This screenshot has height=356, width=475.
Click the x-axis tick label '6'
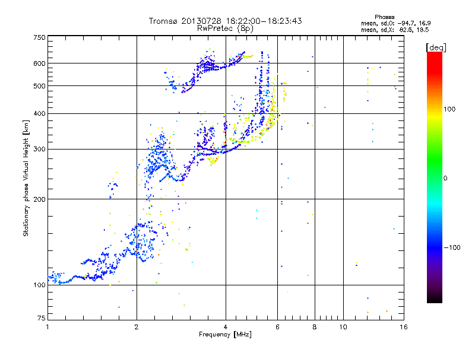coord(277,327)
